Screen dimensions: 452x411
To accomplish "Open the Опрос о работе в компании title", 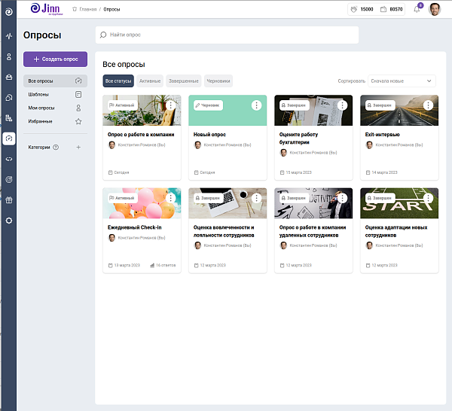I will coord(141,135).
